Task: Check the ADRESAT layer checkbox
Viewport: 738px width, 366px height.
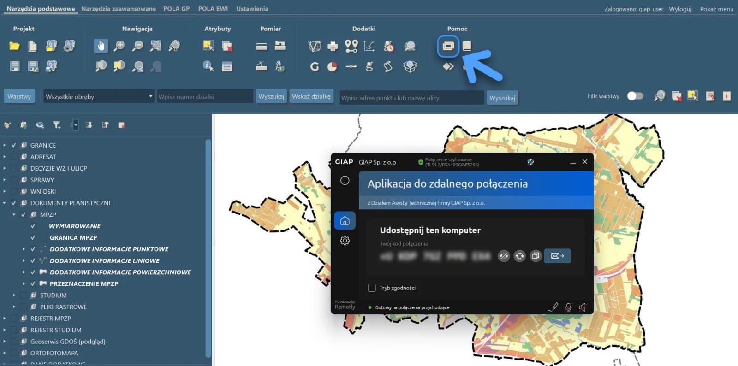Action: coord(14,157)
